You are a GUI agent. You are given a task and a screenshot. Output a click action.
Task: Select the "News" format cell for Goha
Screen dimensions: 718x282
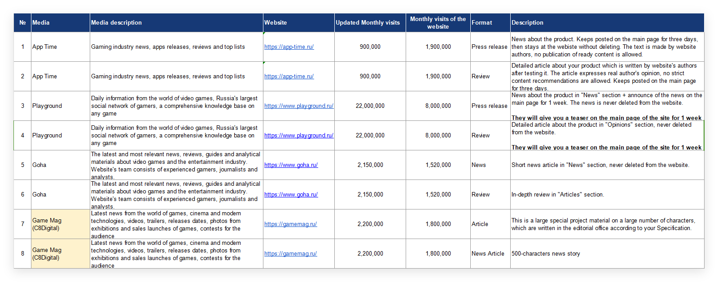[x=479, y=165]
